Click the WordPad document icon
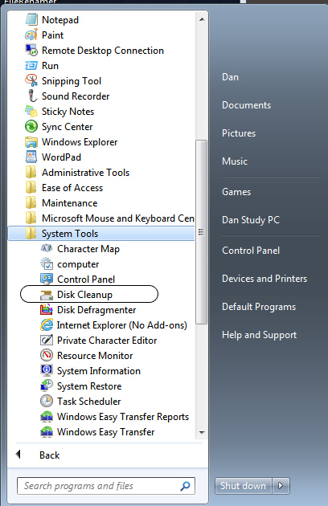The height and width of the screenshot is (506, 328). coord(31,157)
